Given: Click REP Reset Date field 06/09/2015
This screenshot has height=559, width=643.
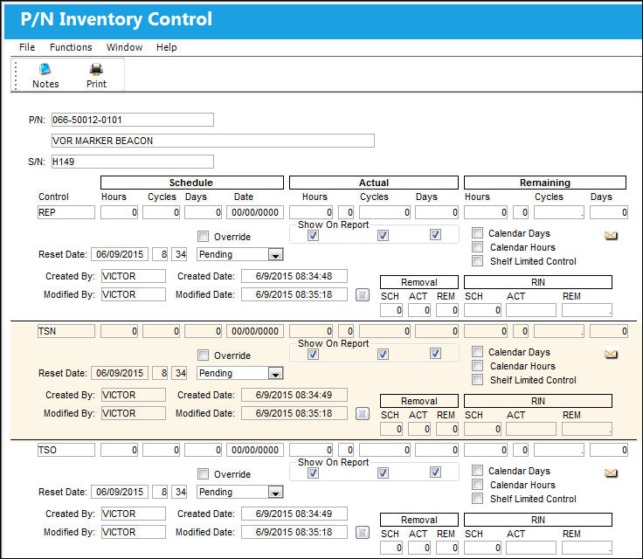Looking at the screenshot, I should (x=120, y=254).
